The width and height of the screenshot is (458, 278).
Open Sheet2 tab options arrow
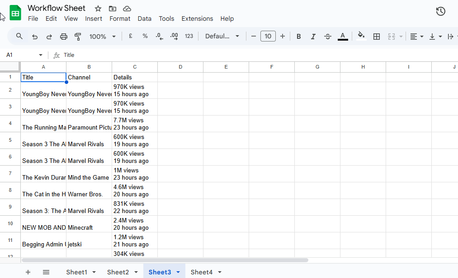point(136,272)
